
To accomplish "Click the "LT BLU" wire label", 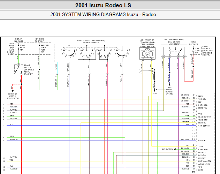I will tap(56, 66).
